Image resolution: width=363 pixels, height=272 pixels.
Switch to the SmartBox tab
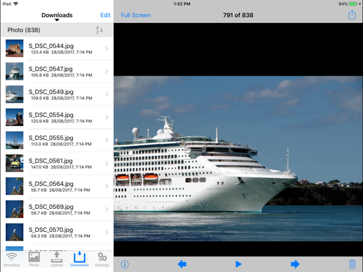coord(11,260)
